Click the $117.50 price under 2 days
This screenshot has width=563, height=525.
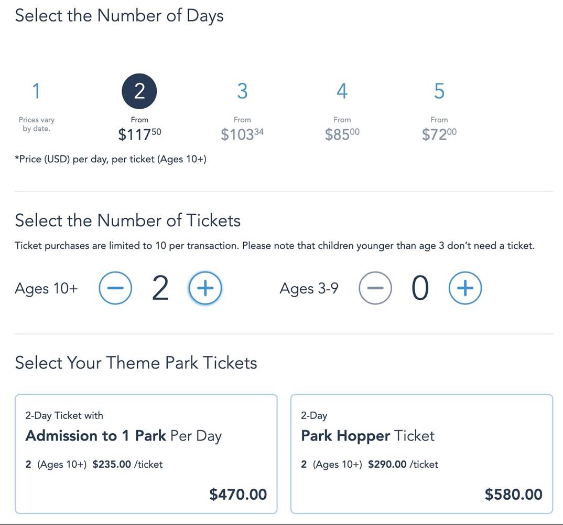[x=139, y=134]
